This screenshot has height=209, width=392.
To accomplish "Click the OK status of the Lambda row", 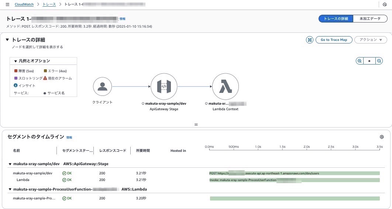I will 67,180.
